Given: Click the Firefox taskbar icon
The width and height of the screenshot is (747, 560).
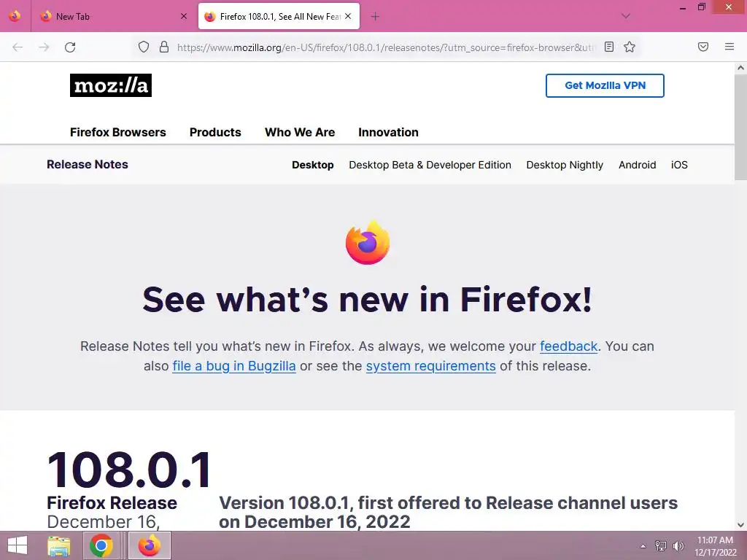Looking at the screenshot, I should tap(149, 545).
